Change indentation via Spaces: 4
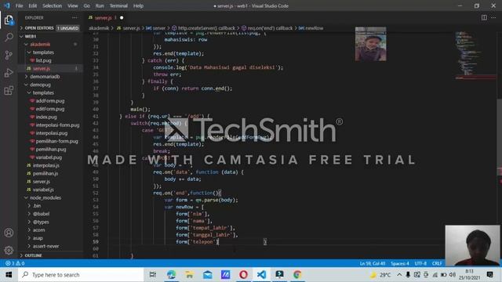 click(400, 263)
